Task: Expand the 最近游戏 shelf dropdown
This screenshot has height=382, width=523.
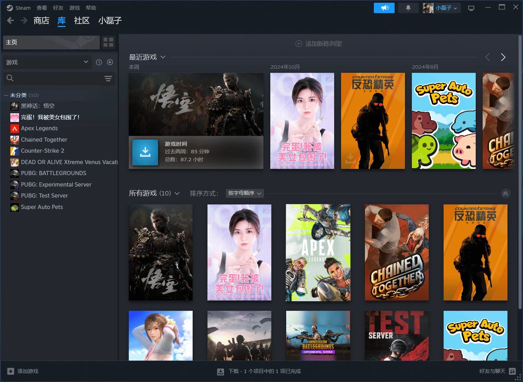Action: click(163, 57)
